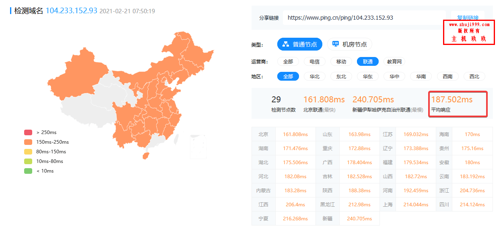Click the 北京联通 fastest node value
Viewport: 501px width, 234px height.
click(x=324, y=100)
